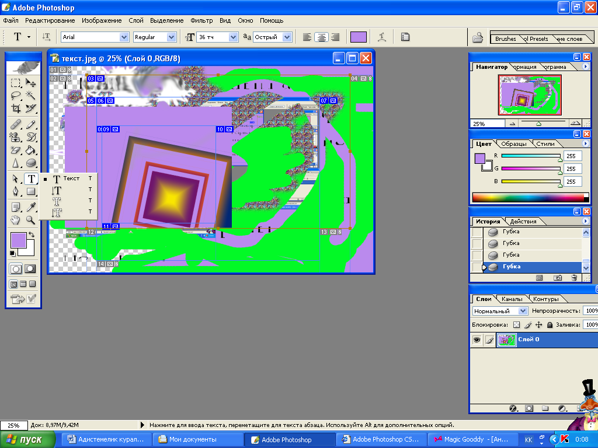This screenshot has height=448, width=598.
Task: Click the R value field in Color panel
Action: 572,156
